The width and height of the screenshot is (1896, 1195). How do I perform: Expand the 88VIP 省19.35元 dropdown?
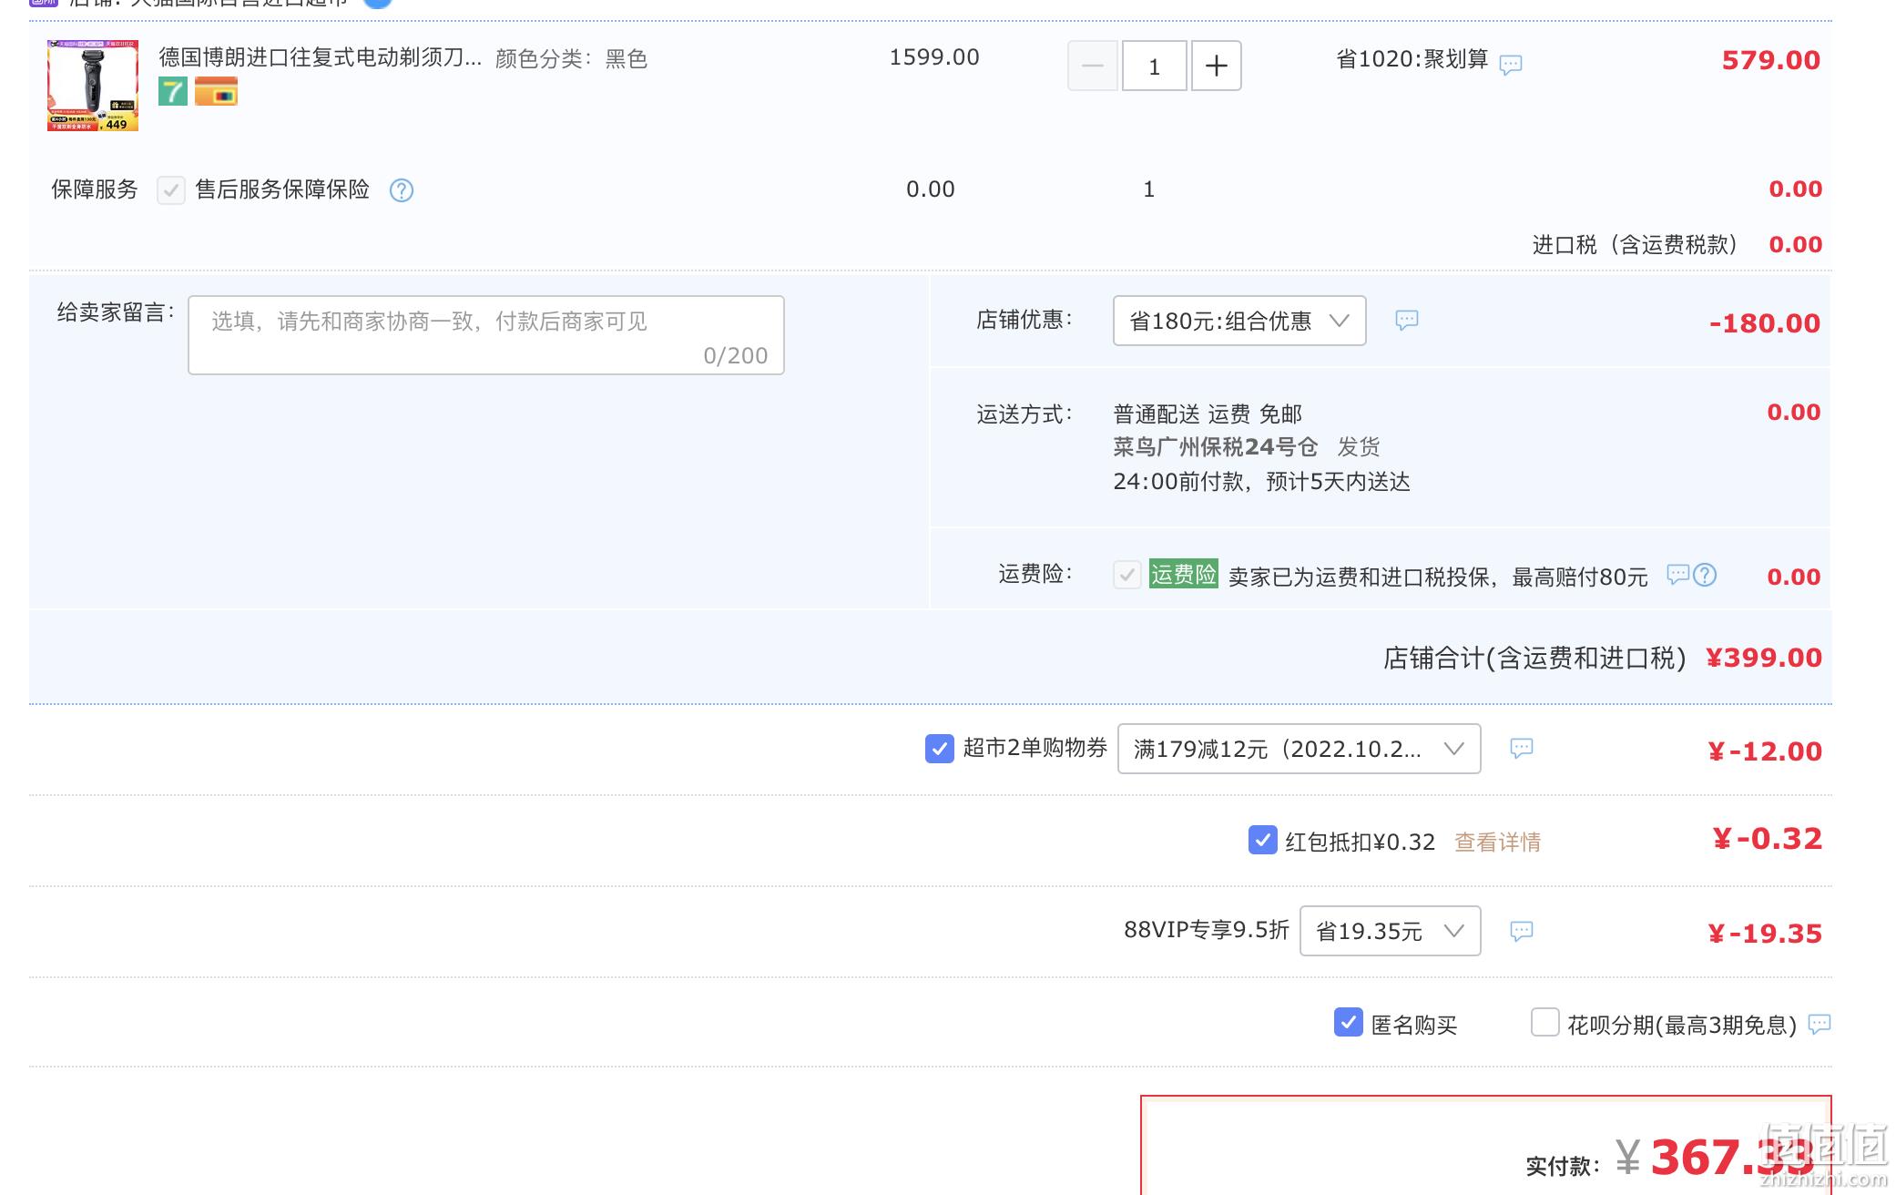click(1390, 931)
